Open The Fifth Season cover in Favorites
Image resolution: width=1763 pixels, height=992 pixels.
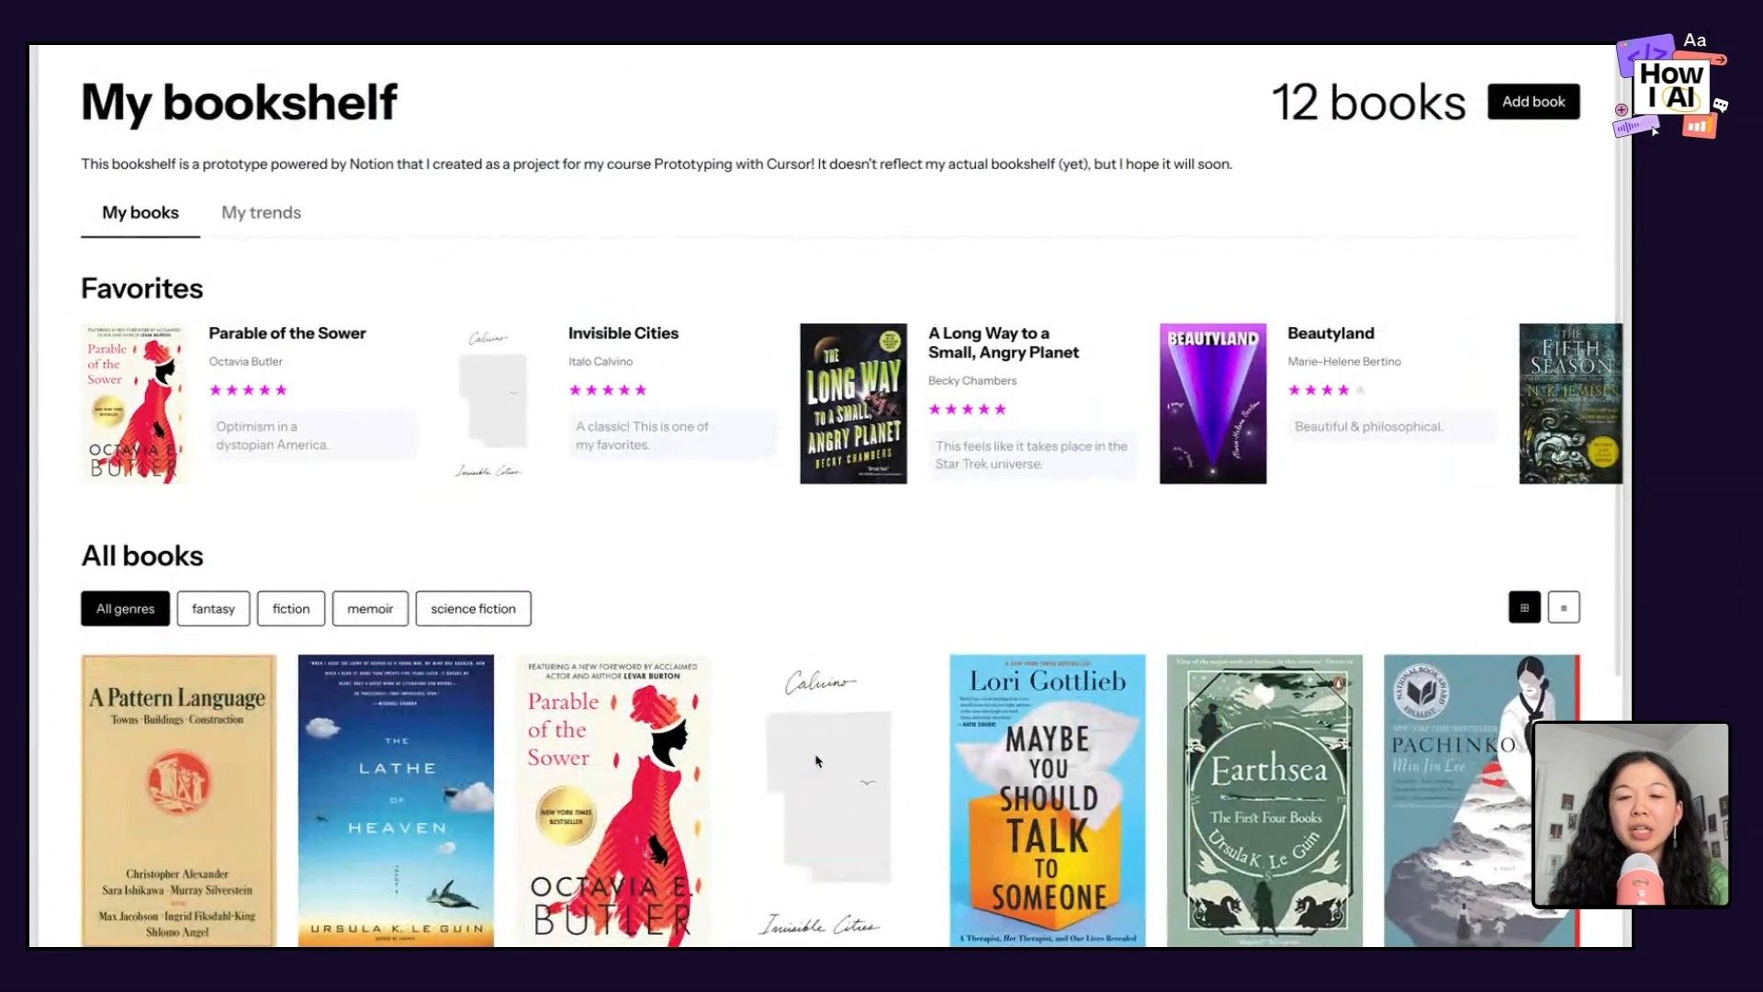tap(1570, 403)
